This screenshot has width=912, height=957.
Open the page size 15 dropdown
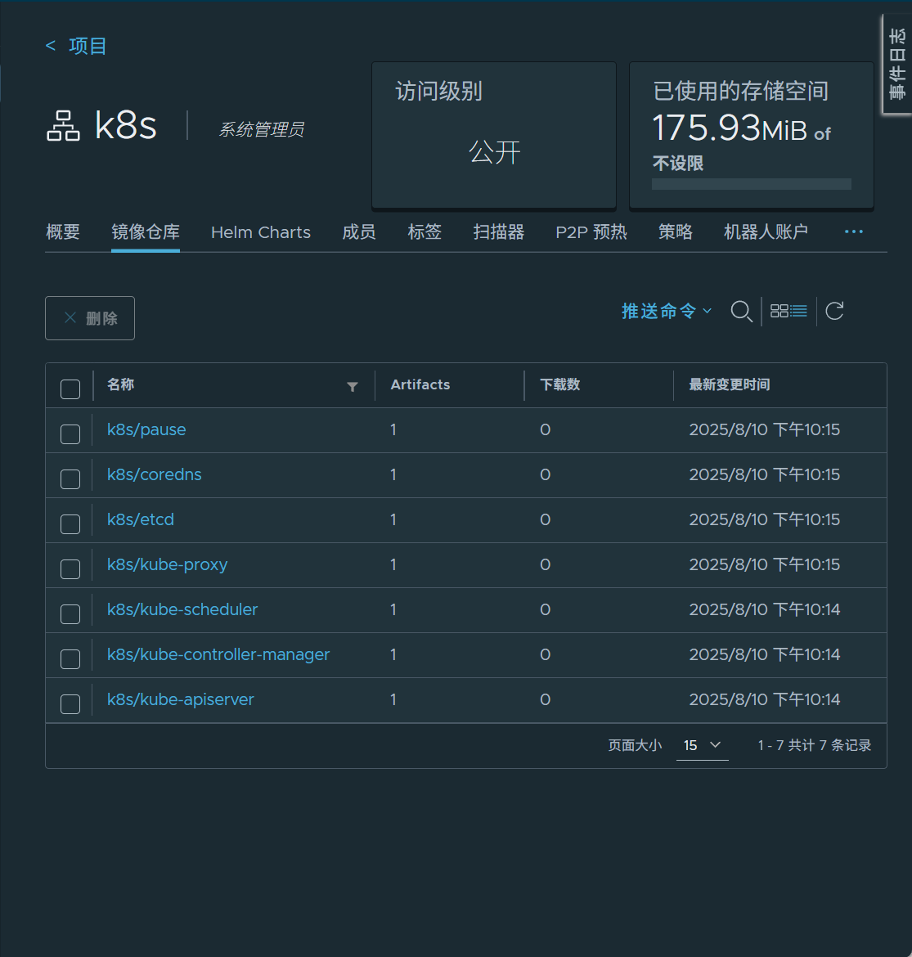[702, 745]
